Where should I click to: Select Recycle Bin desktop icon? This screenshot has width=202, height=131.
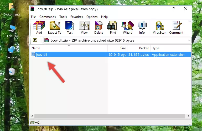12,74
